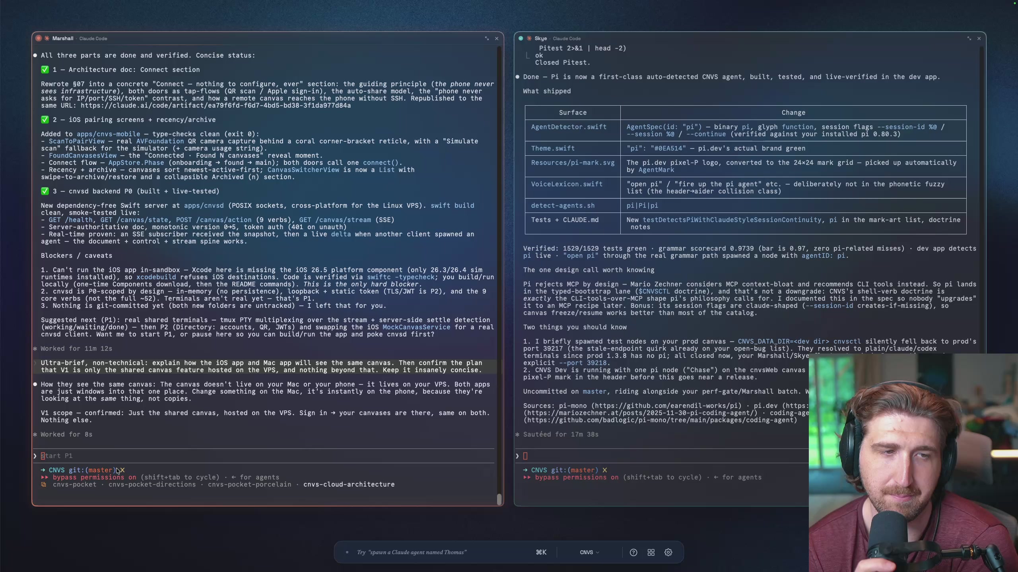The width and height of the screenshot is (1018, 572).
Task: Toggle bypass permissions mode in Skye pane
Action: click(577, 477)
